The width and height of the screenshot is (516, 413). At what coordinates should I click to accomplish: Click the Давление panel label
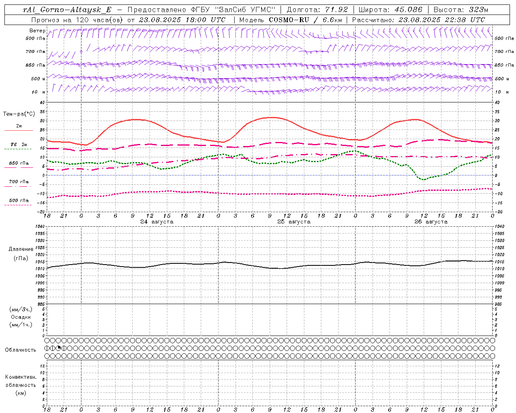(x=21, y=249)
